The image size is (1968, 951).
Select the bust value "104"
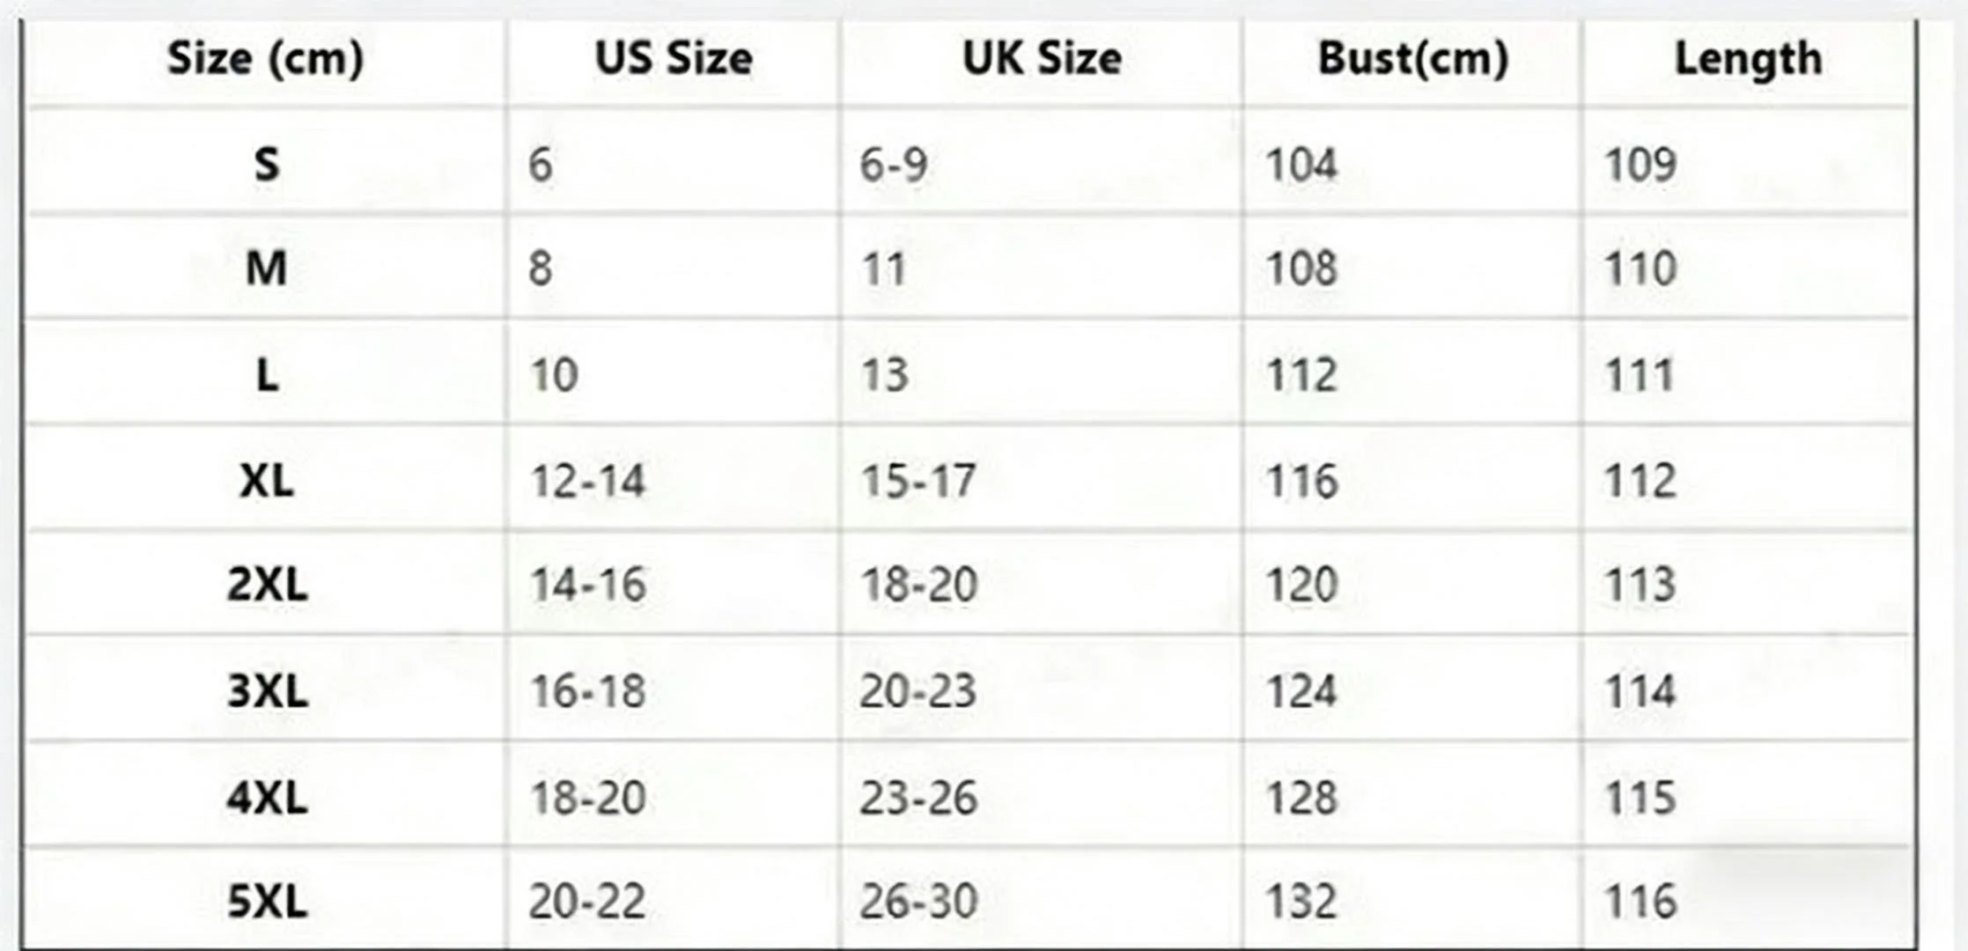pyautogui.click(x=1301, y=165)
